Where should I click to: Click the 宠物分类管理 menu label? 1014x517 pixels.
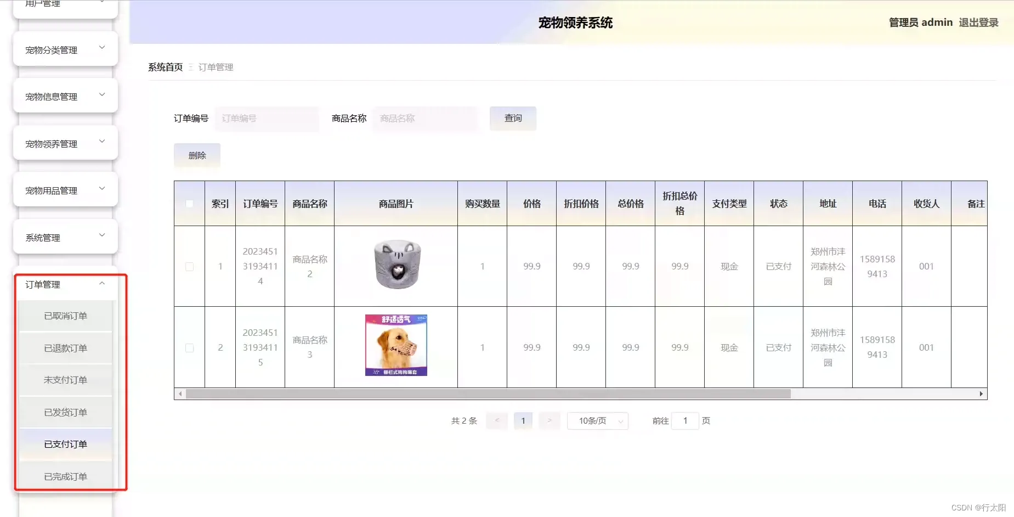tap(51, 50)
